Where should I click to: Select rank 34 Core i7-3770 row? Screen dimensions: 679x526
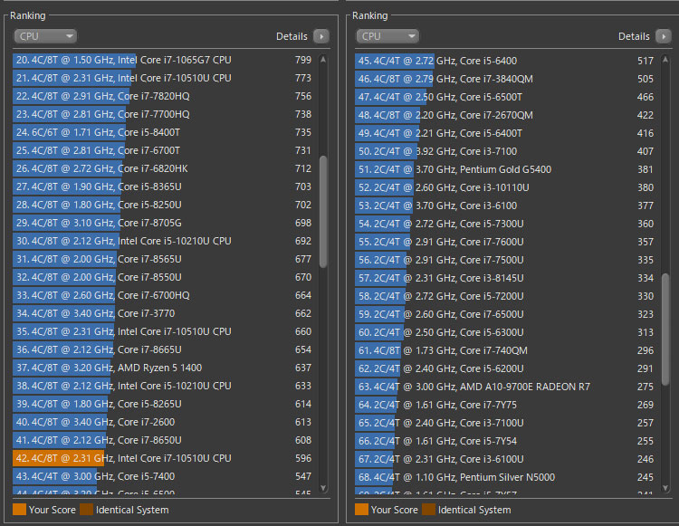pyautogui.click(x=164, y=313)
